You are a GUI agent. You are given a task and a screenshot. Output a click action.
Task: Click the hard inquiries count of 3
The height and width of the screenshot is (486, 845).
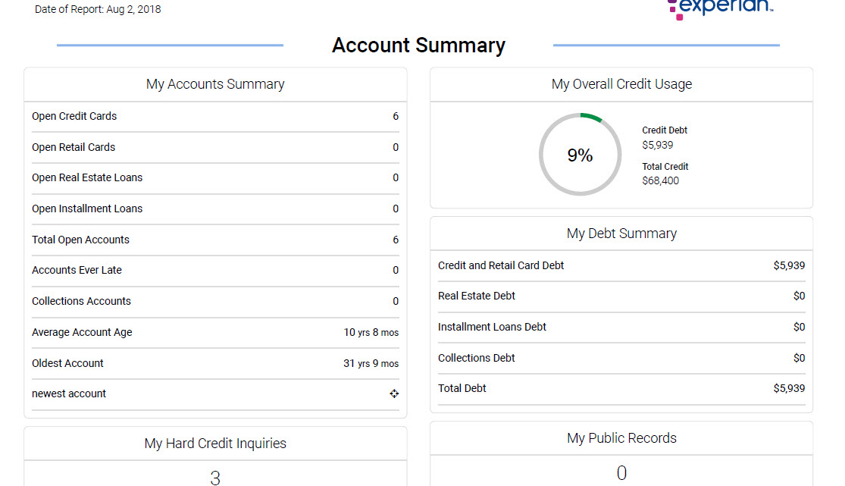tap(215, 477)
